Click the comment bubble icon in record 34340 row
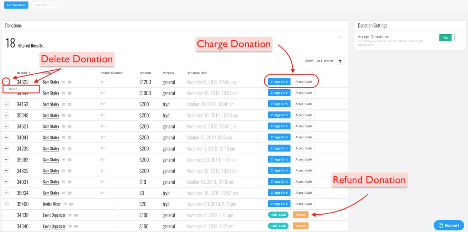Screen dimensions: 468x232 coord(76,226)
